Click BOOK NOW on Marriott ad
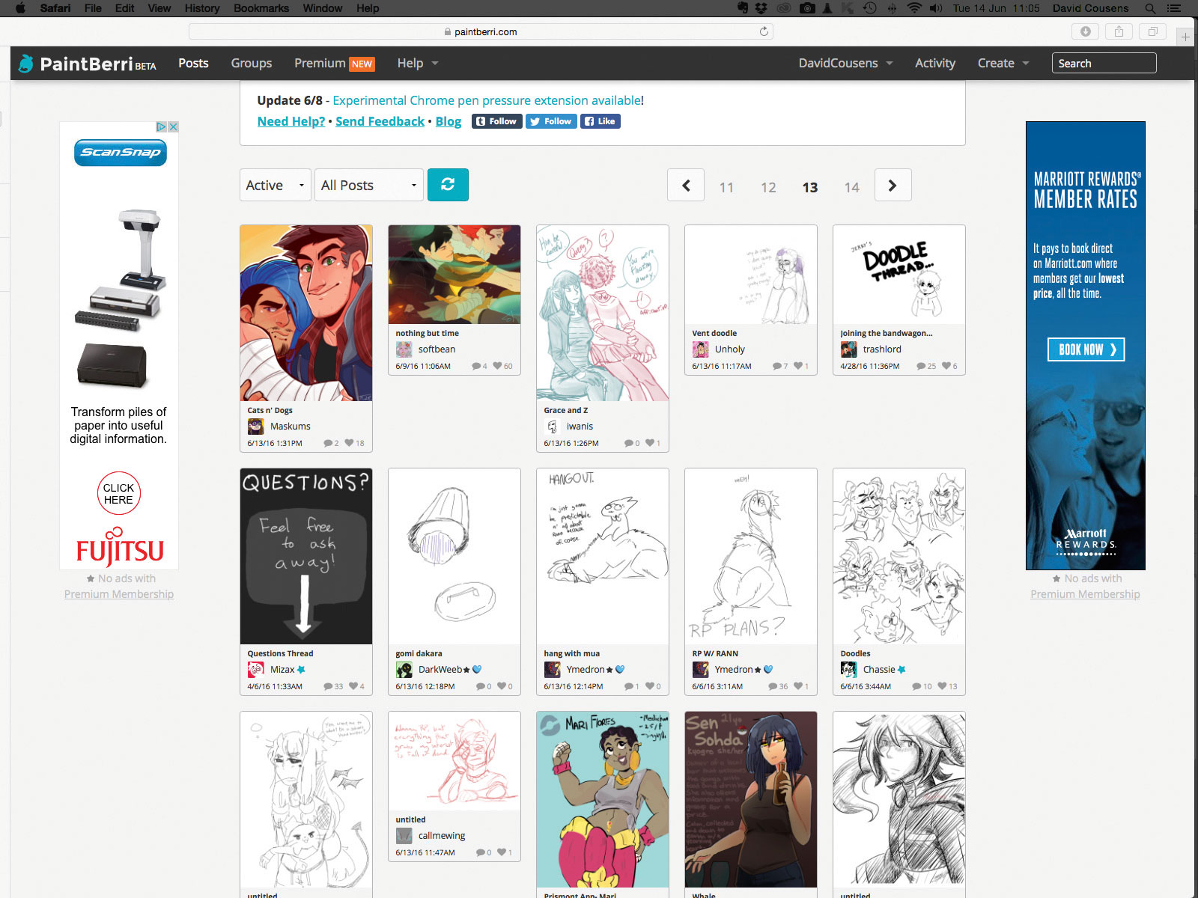The image size is (1198, 898). point(1086,349)
